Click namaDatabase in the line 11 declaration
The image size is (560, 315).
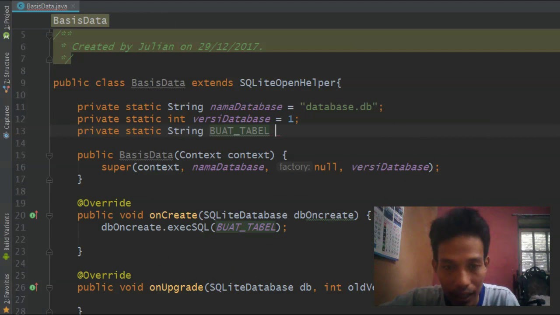pyautogui.click(x=246, y=107)
